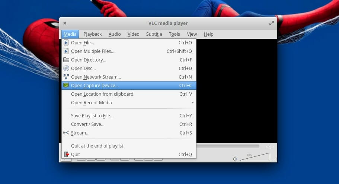Screen dimensions: 339x184
Task: Close the VLC window
Action: (65, 23)
